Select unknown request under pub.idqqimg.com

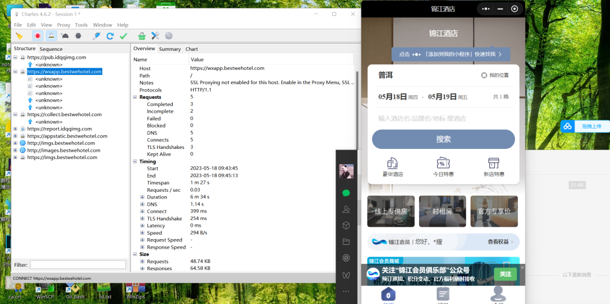(49, 64)
